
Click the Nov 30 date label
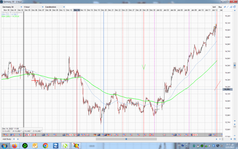(x=6, y=10)
